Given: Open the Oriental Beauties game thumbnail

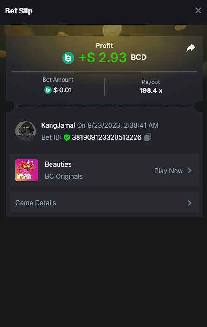Looking at the screenshot, I should (x=26, y=170).
